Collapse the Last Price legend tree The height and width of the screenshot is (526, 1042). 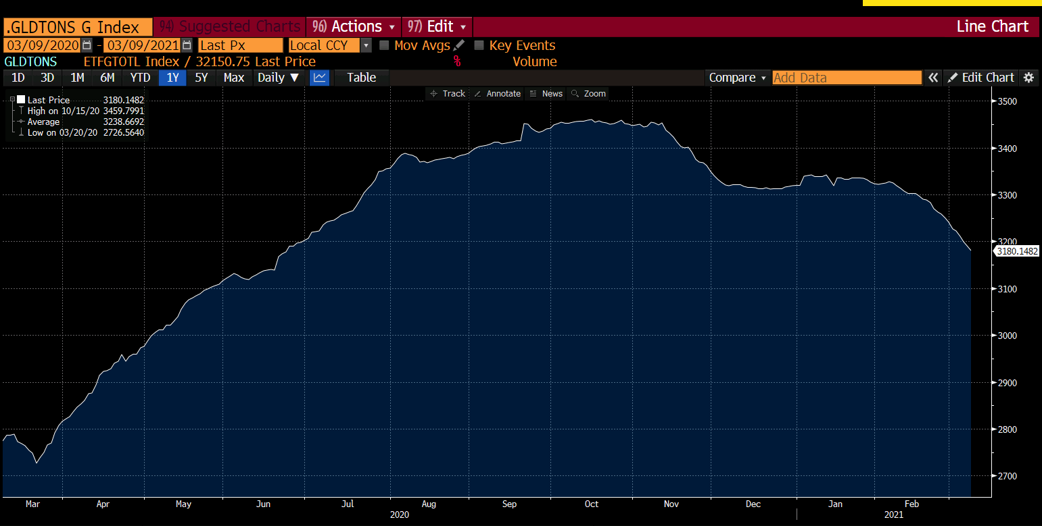pos(12,100)
